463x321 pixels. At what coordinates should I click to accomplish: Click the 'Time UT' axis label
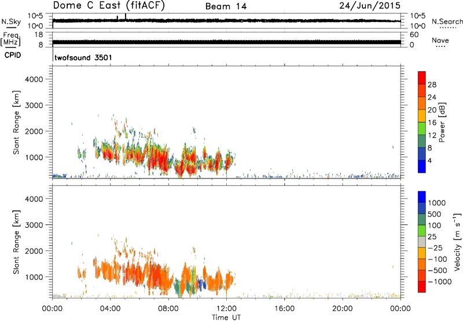226,318
